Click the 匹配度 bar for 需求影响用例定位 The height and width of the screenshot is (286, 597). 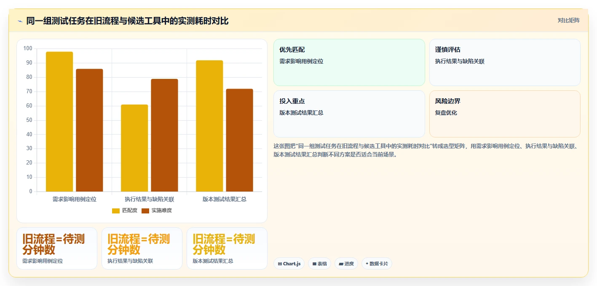tap(59, 121)
